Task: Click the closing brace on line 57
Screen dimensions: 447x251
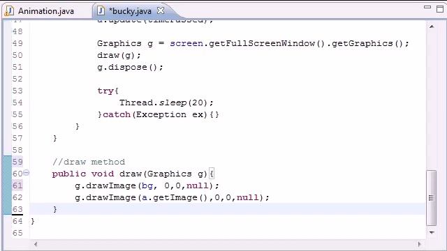Action: 54,138
